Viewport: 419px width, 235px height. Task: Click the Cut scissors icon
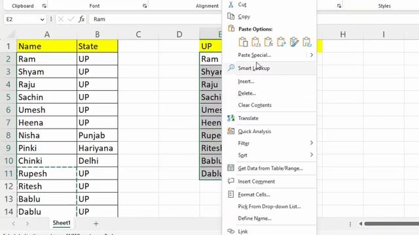click(x=231, y=5)
